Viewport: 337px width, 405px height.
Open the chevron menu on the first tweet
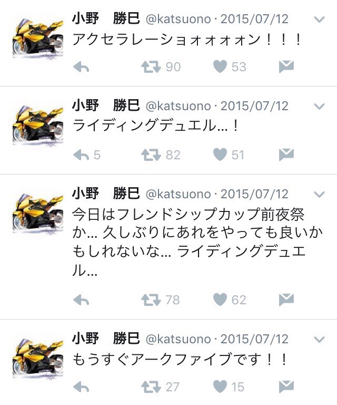pos(319,20)
